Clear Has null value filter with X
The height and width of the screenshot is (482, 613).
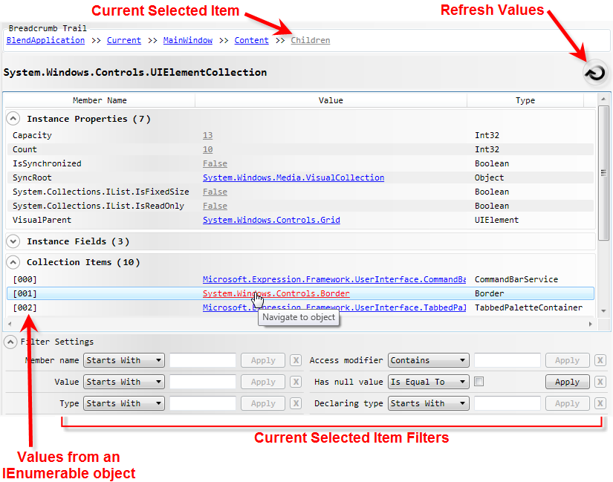point(600,382)
